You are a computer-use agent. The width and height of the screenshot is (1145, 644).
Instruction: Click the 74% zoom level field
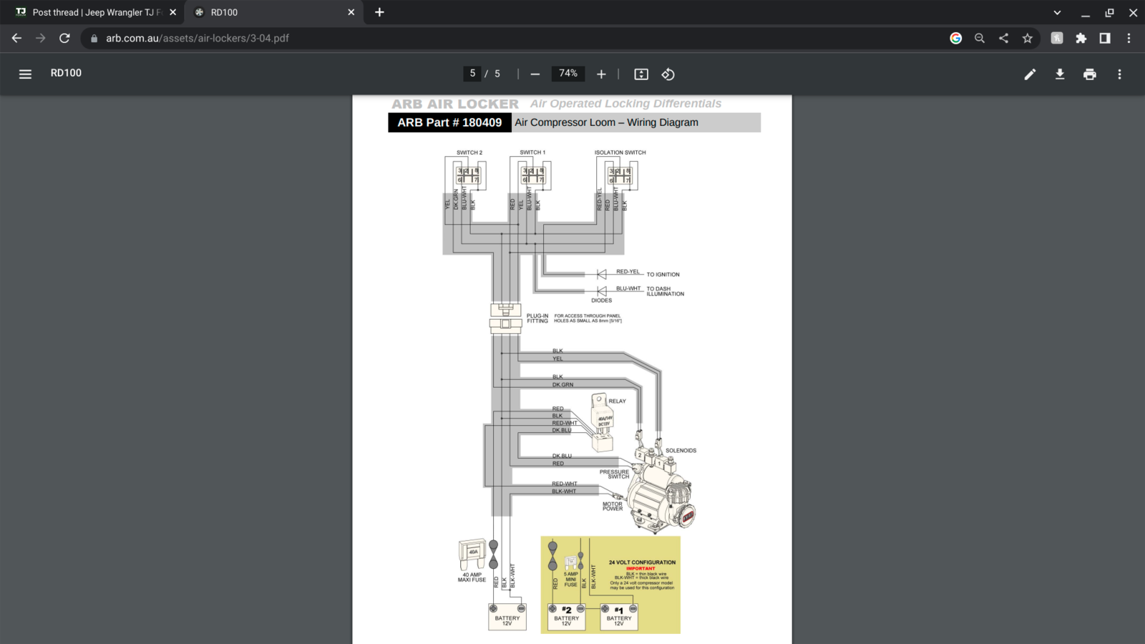click(x=568, y=74)
